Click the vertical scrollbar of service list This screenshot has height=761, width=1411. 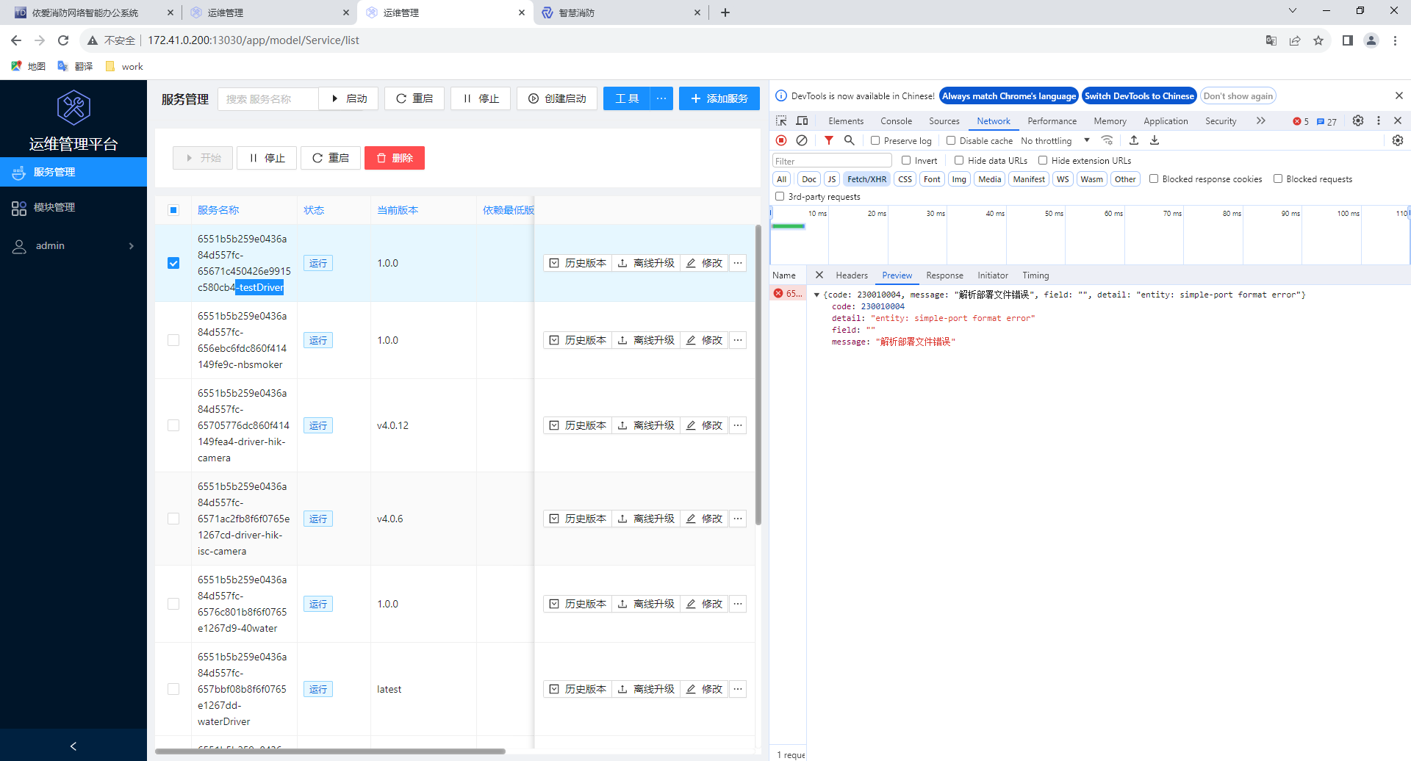pyautogui.click(x=758, y=375)
